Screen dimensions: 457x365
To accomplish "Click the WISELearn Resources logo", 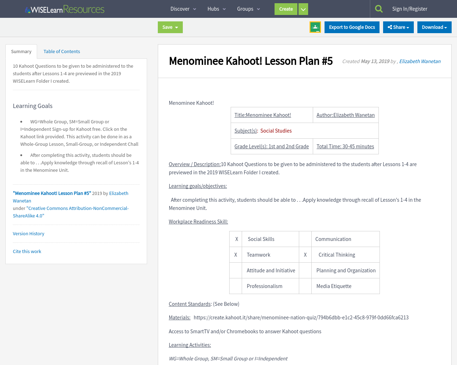I will [x=64, y=9].
